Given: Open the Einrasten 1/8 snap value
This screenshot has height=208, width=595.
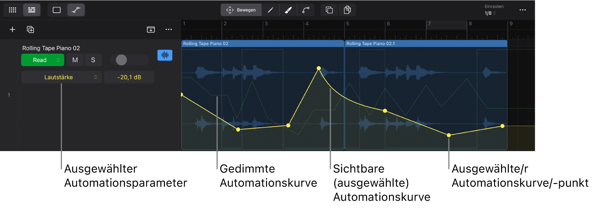Looking at the screenshot, I should tap(490, 13).
